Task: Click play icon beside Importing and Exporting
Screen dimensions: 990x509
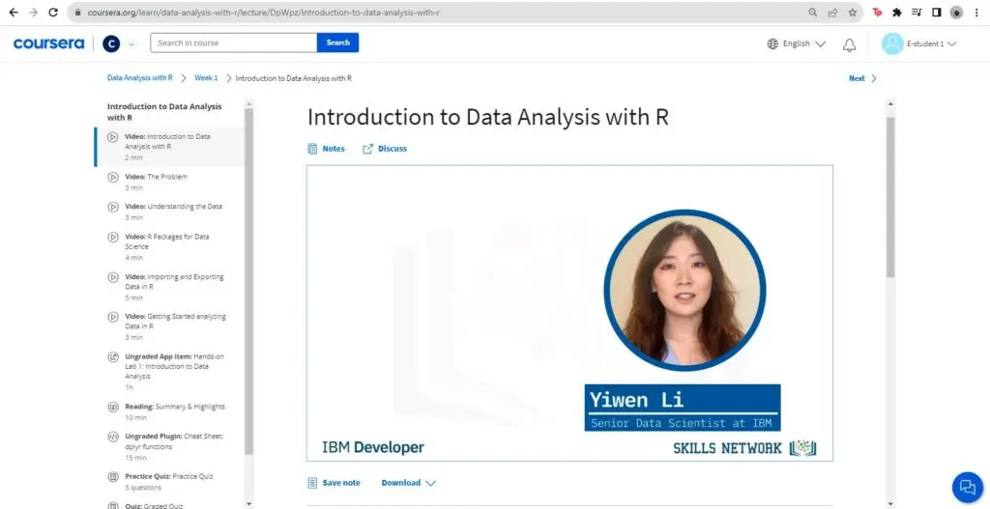Action: (113, 277)
